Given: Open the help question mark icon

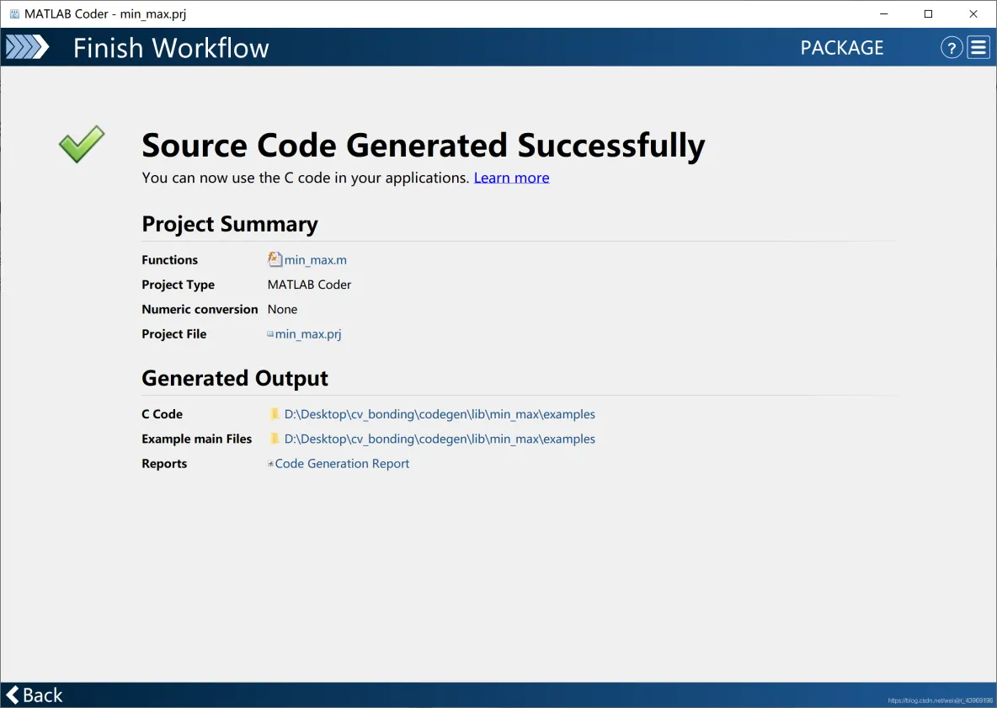Looking at the screenshot, I should (952, 48).
